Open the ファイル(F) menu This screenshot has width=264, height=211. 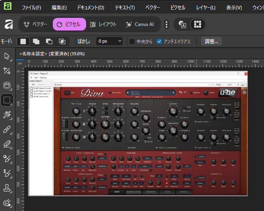[x=31, y=7]
